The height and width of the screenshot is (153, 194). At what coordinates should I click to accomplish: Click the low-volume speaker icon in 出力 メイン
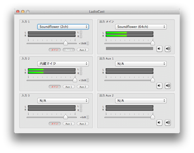[159, 49]
